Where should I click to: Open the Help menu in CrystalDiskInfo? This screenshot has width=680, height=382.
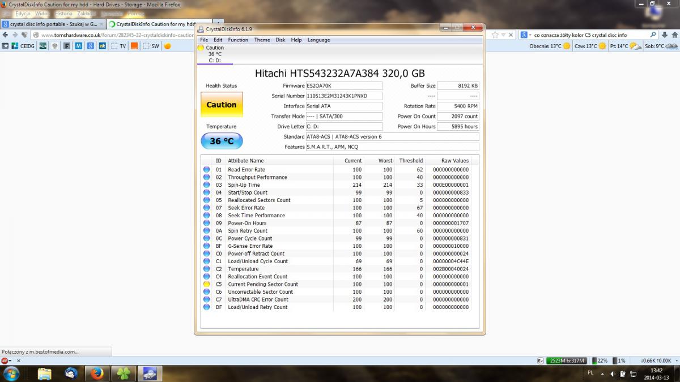[x=296, y=40]
